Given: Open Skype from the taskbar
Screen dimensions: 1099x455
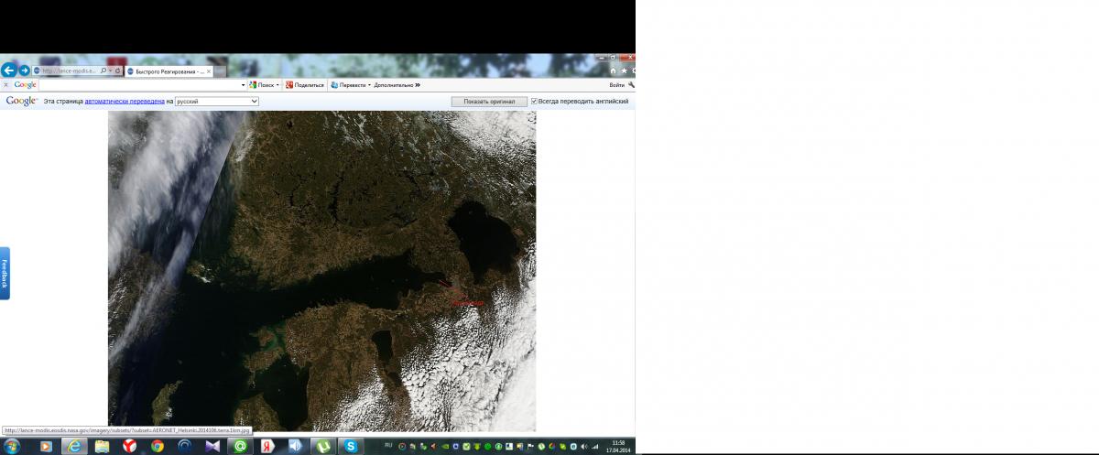Looking at the screenshot, I should click(x=350, y=446).
